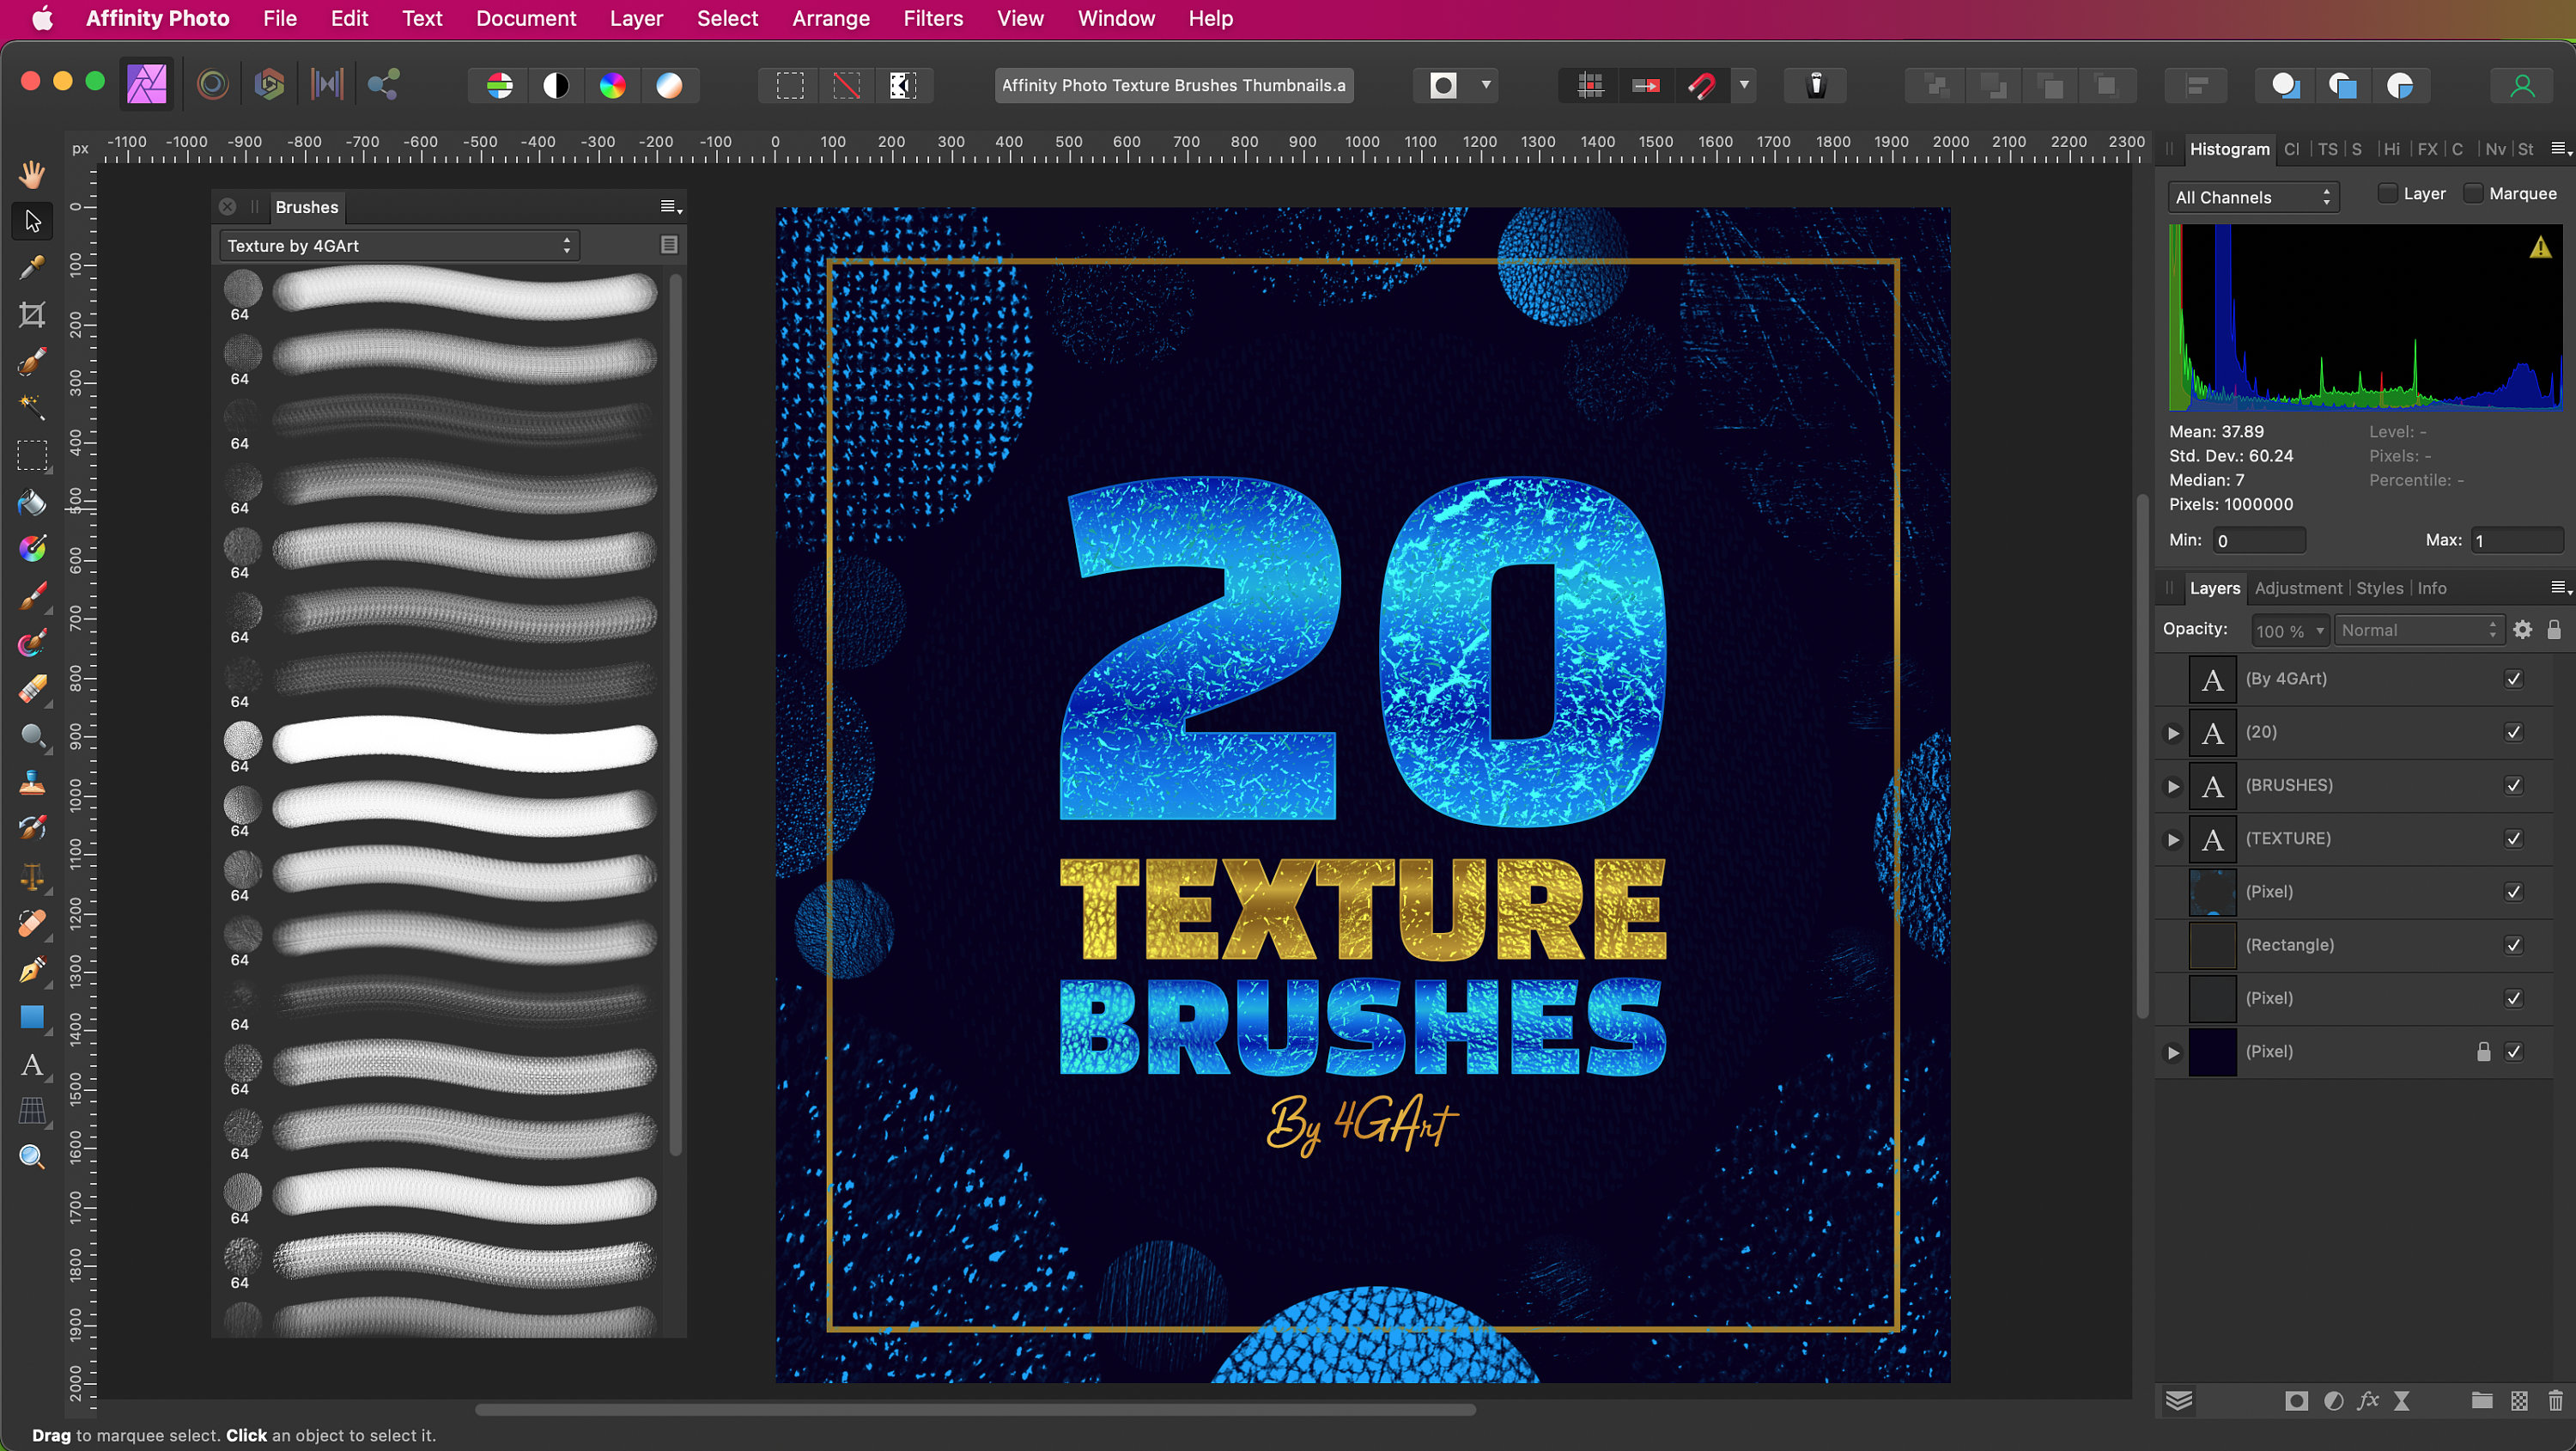Select the Mesh Warp tool
Image resolution: width=2576 pixels, height=1451 pixels.
point(32,1112)
